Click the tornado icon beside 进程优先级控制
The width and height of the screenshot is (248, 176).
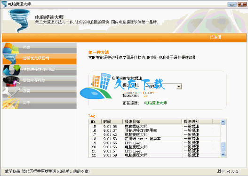click(10, 59)
